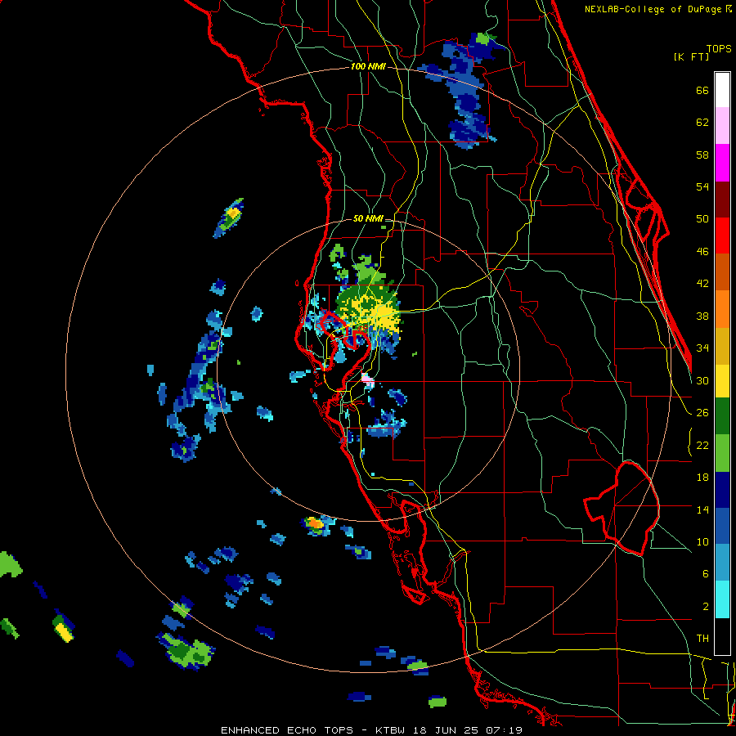This screenshot has width=736, height=736.
Task: Select the light green legend swatch
Action: click(722, 453)
